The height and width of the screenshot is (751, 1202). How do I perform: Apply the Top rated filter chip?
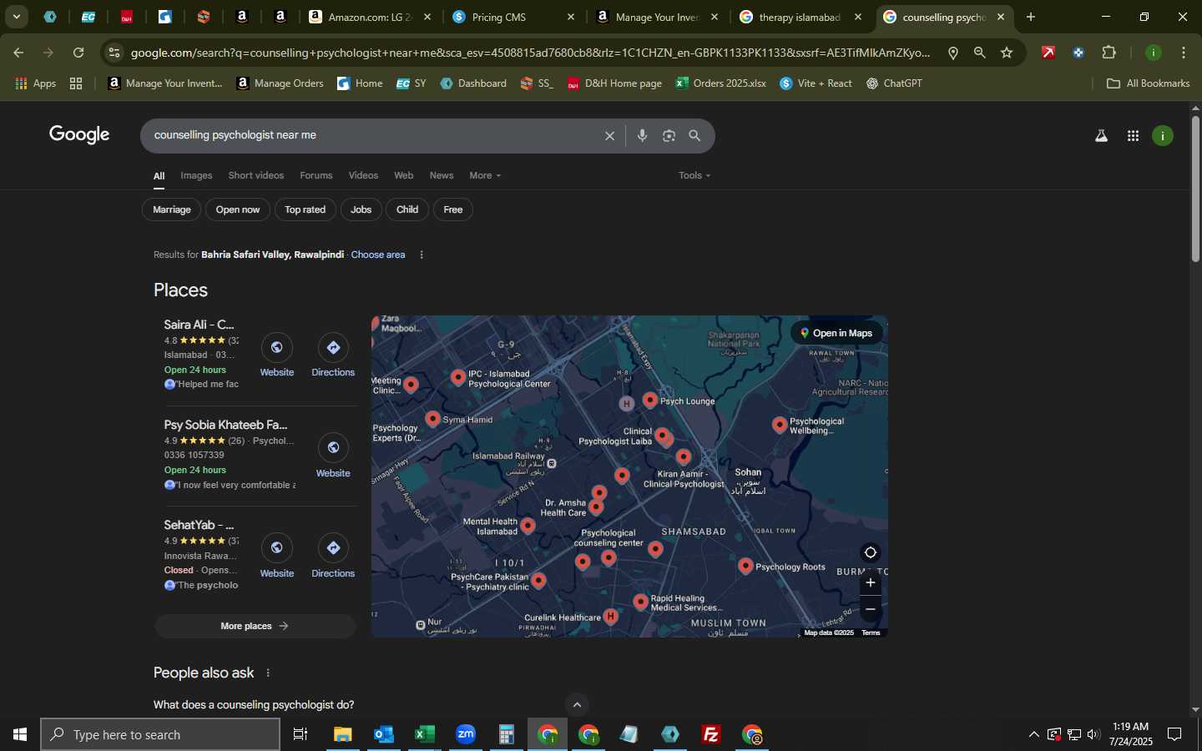click(x=306, y=209)
